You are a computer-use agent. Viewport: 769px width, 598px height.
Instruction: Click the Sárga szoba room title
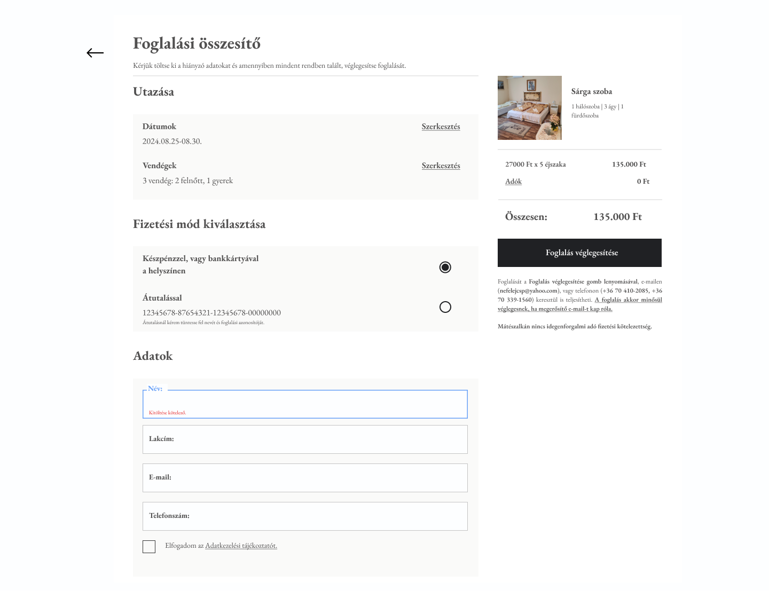pyautogui.click(x=591, y=91)
